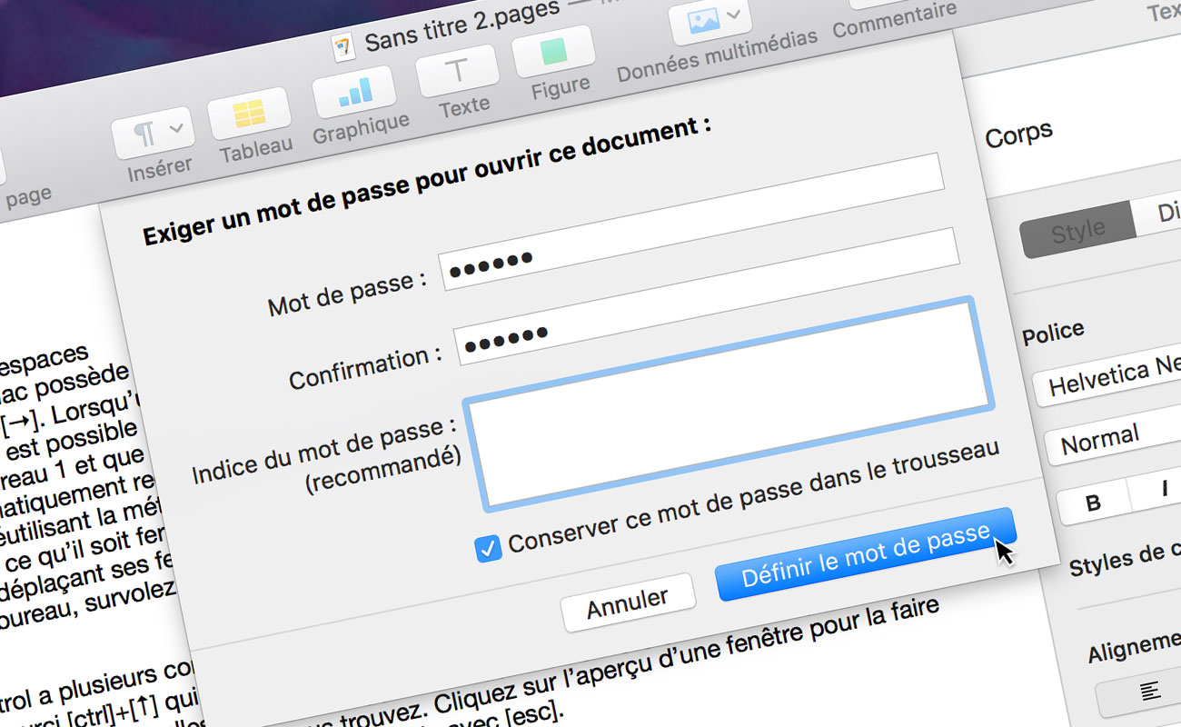Uncheck Conserver ce mot de passe dans le trousseau

489,548
